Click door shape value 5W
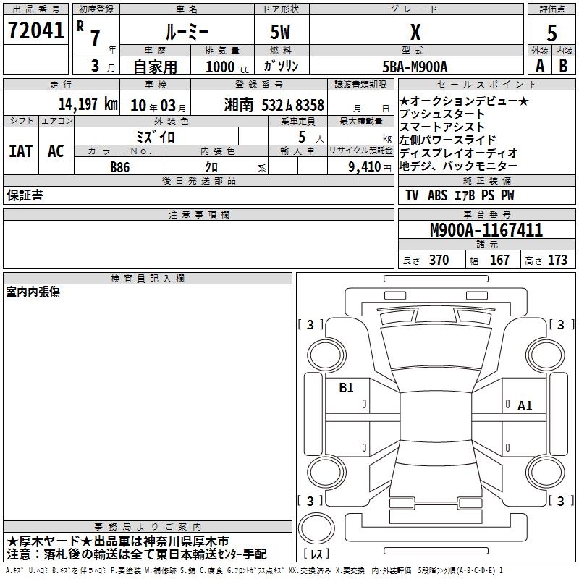Screen dimensions: 579x579 coord(280,32)
